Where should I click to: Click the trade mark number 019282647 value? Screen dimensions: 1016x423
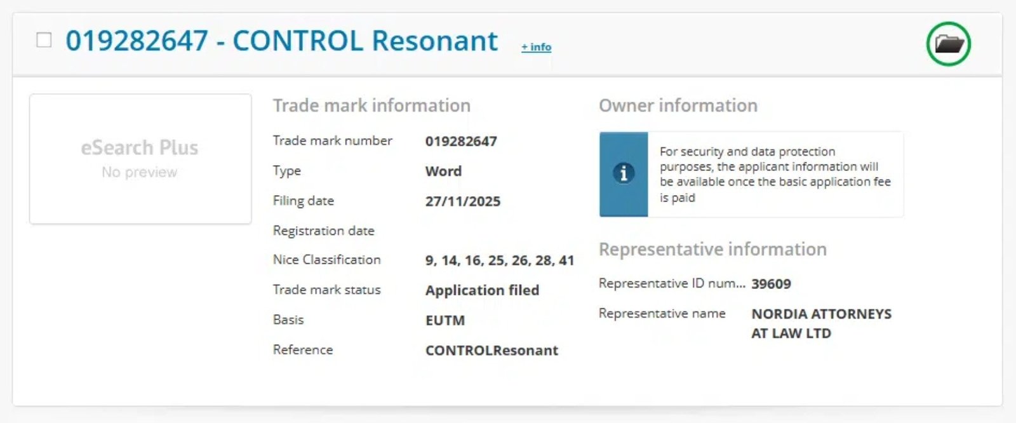click(x=462, y=141)
